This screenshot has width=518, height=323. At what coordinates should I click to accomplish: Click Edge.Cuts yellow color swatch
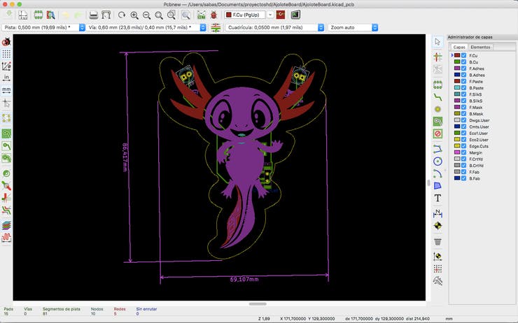pos(457,146)
